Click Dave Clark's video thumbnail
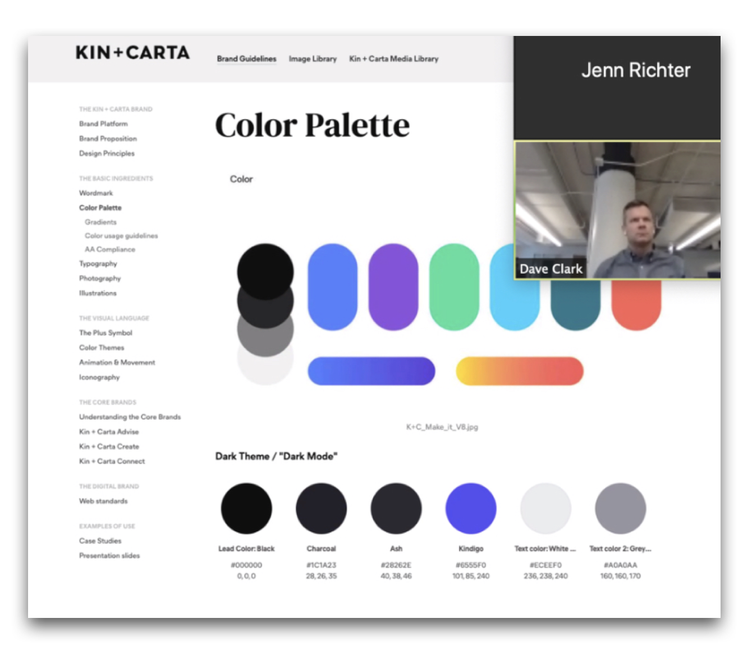The height and width of the screenshot is (655, 752). coord(617,210)
